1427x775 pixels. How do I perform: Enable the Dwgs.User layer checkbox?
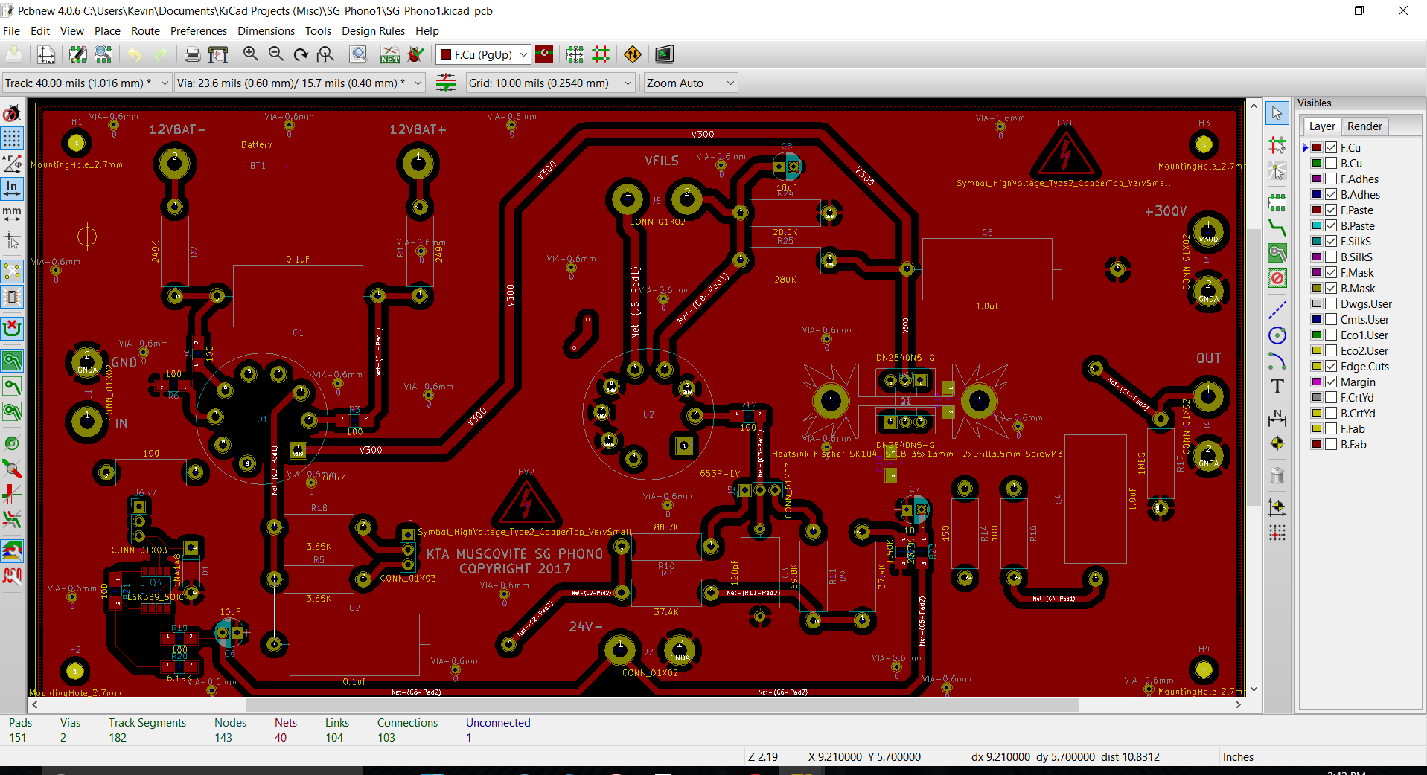coord(1332,303)
